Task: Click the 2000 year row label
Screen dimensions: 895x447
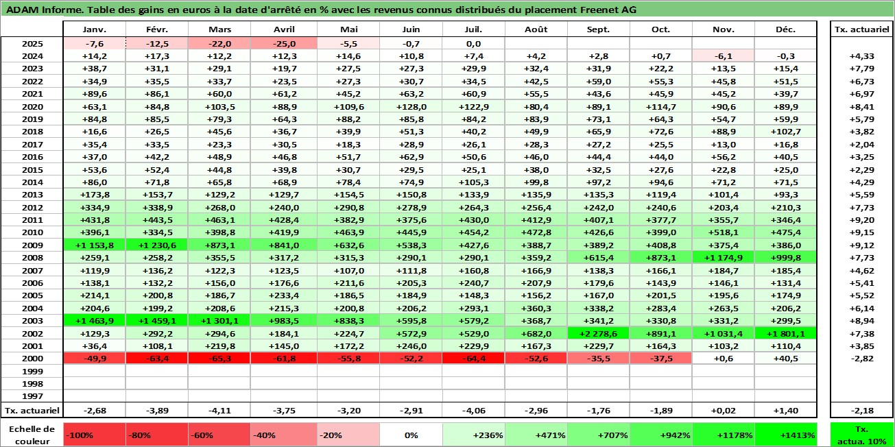Action: pyautogui.click(x=32, y=358)
